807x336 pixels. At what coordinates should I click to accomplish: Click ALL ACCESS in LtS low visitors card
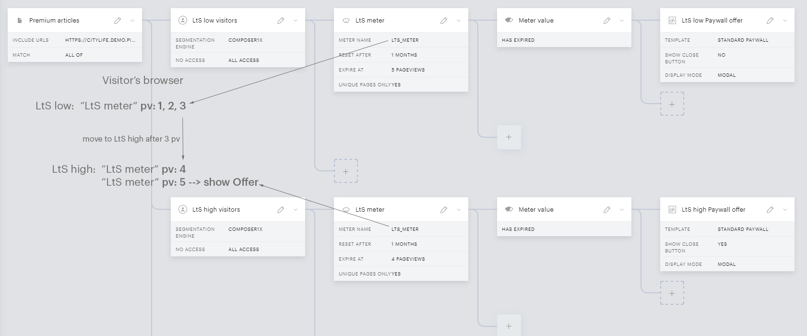click(x=243, y=60)
